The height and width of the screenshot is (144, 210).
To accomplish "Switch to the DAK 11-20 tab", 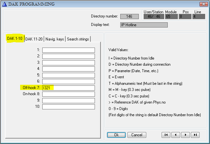I will point(34,39).
